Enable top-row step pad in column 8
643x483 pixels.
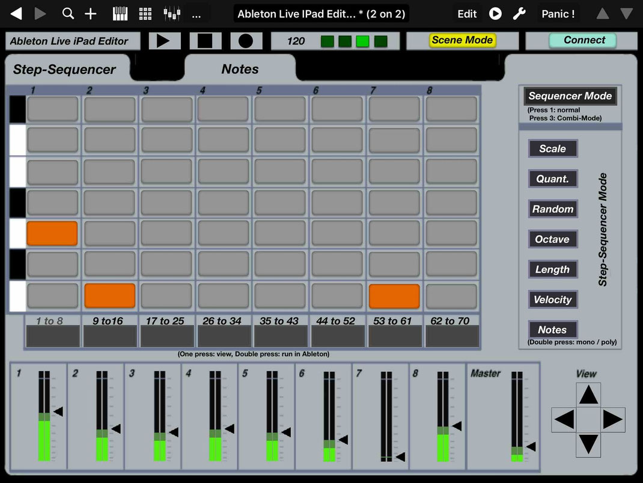pyautogui.click(x=451, y=109)
